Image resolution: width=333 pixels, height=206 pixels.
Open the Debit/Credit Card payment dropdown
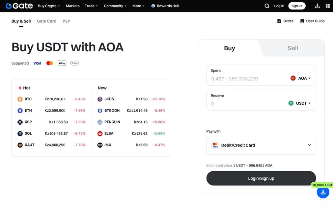(x=261, y=145)
